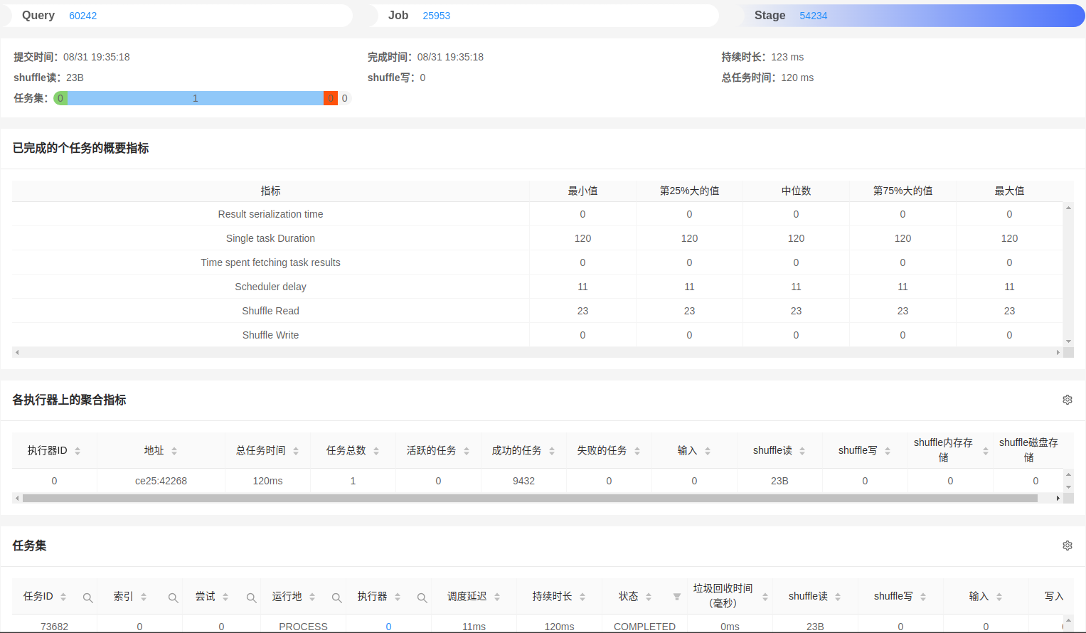Viewport: 1086px width, 633px height.
Task: Search in the 索引 column
Action: (x=173, y=597)
